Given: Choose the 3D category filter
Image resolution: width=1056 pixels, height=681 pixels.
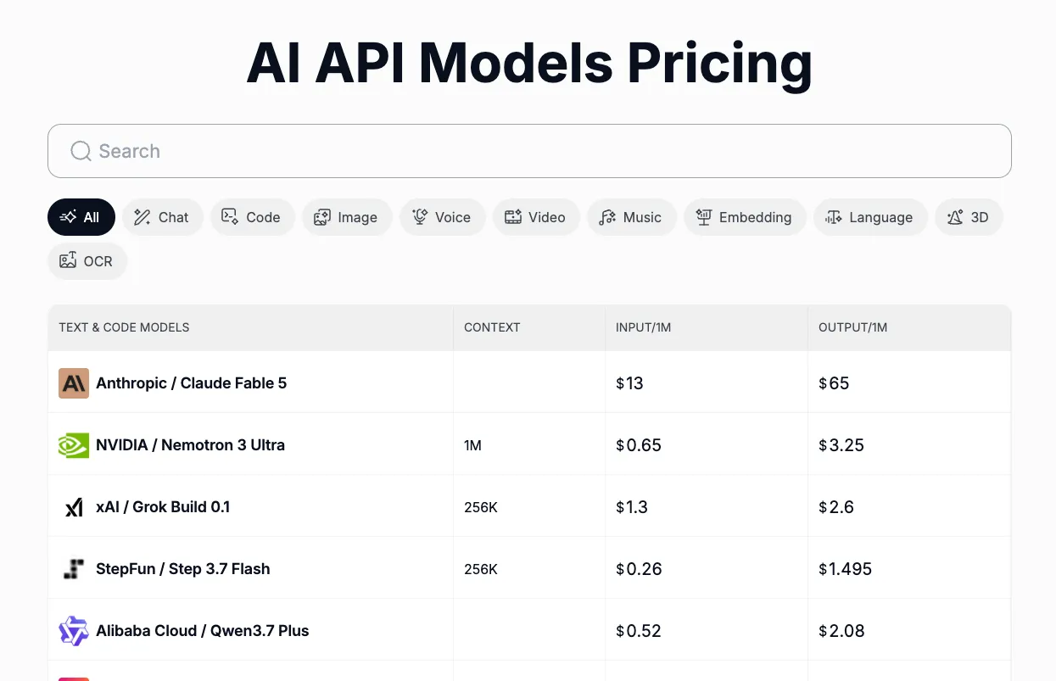Looking at the screenshot, I should pos(969,217).
